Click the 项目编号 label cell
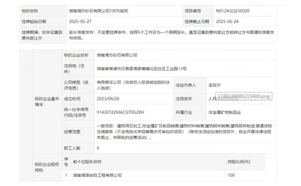The width and height of the screenshot is (301, 186). (193, 11)
